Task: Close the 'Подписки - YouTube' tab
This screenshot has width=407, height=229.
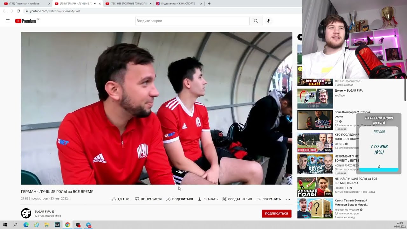Action: click(x=49, y=3)
